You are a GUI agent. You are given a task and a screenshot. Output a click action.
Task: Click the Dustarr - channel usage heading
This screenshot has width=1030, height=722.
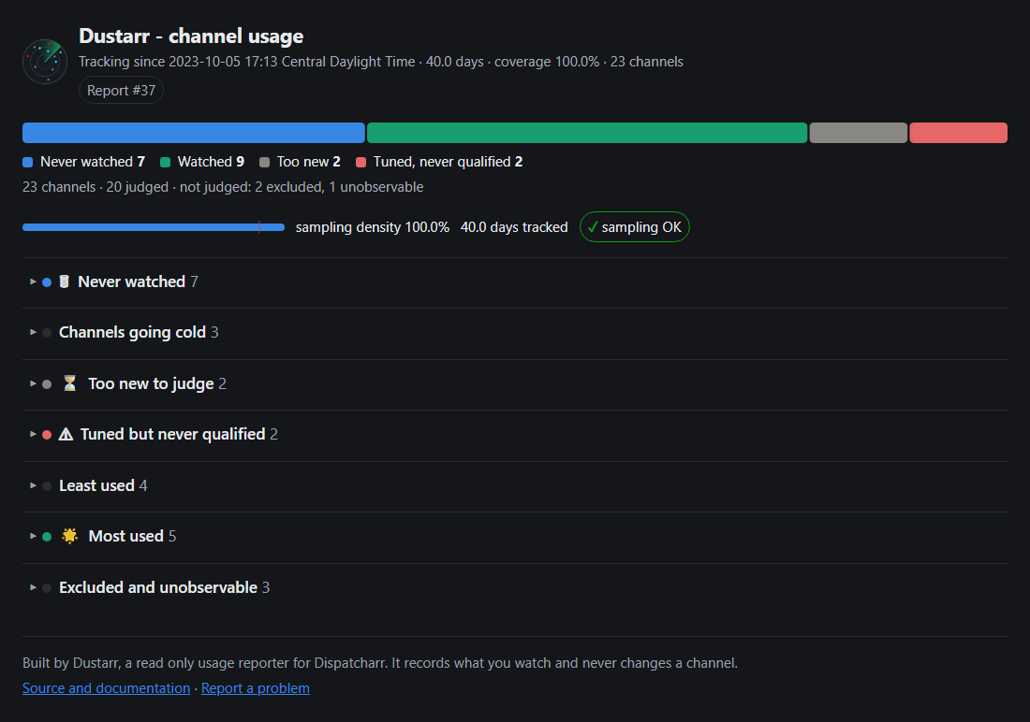[x=191, y=36]
